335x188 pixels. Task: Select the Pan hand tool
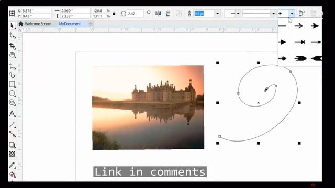point(12,55)
